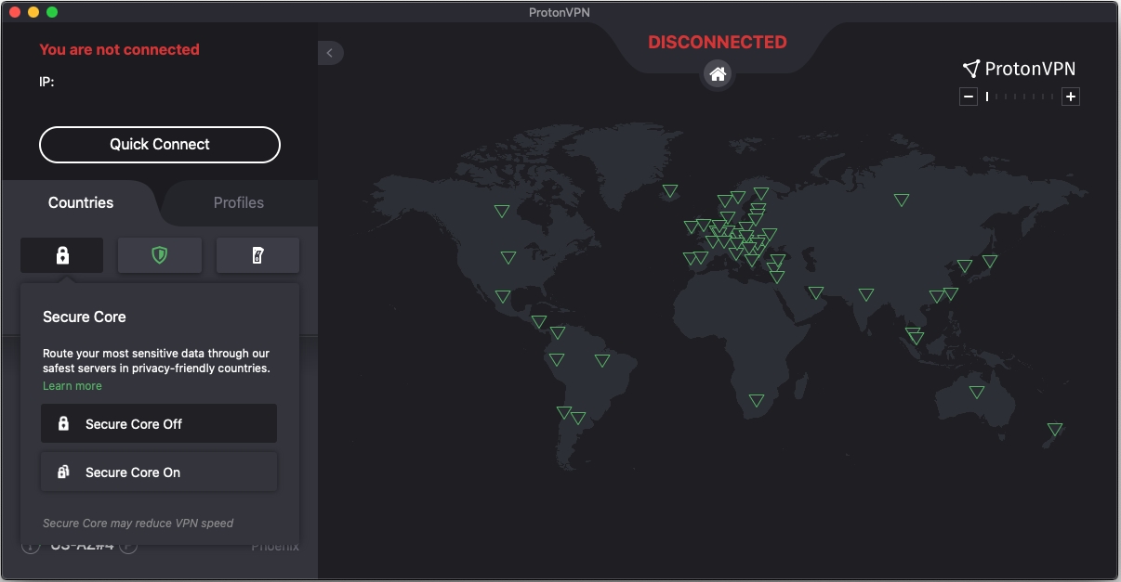Open Kill Switch via the switch icon
Viewport: 1121px width, 582px height.
click(x=257, y=254)
